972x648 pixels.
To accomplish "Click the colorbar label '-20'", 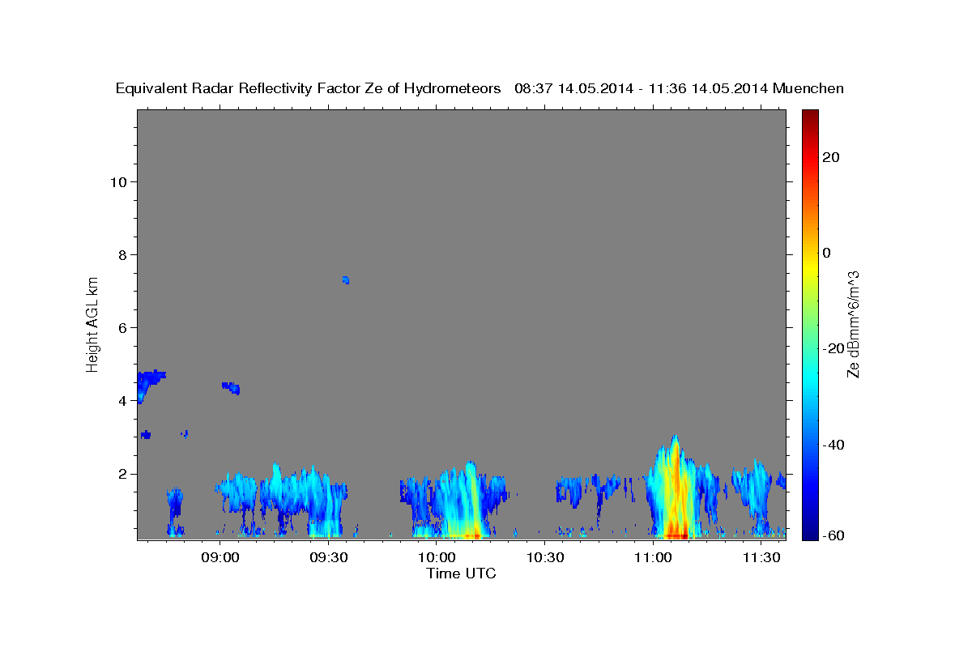I will pos(832,348).
